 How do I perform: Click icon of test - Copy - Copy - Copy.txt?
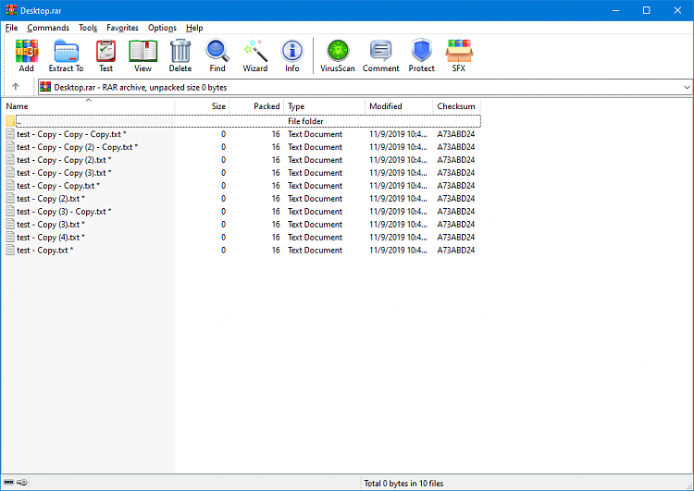coord(10,133)
